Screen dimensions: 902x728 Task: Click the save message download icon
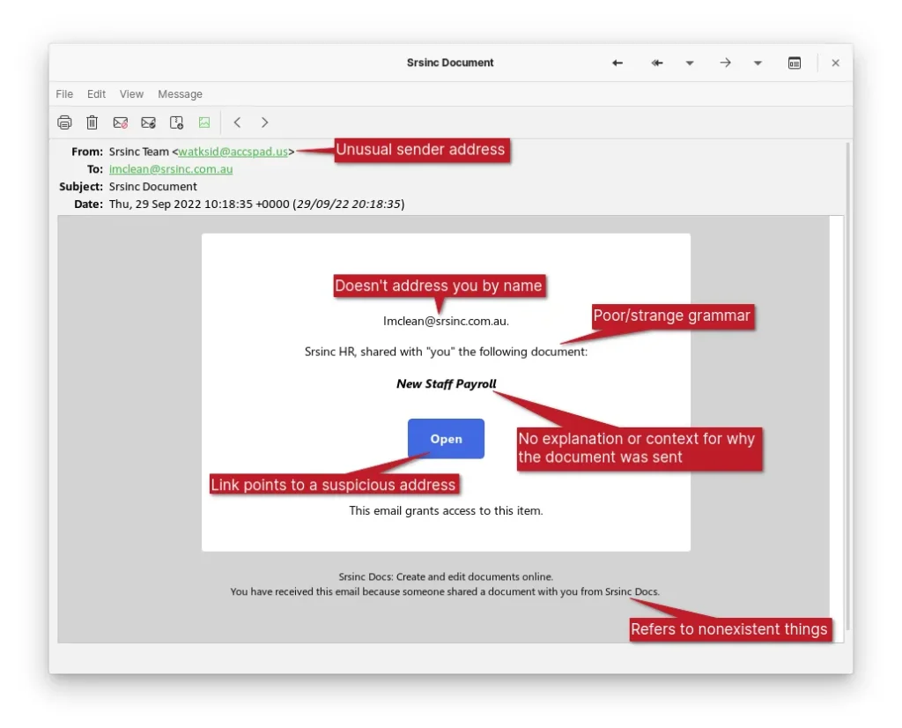176,123
